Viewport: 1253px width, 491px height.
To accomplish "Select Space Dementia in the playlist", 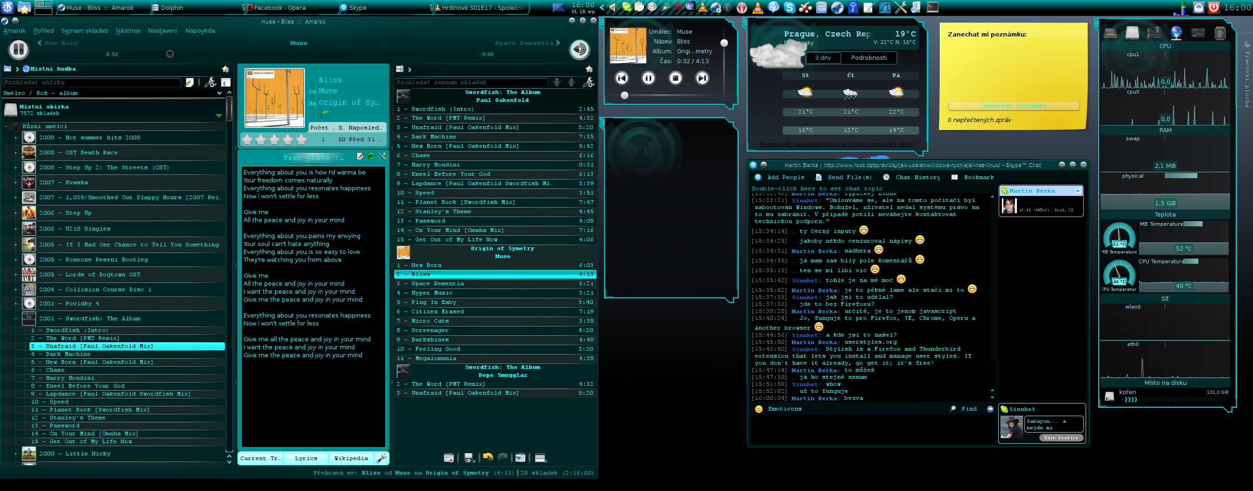I will pos(495,284).
